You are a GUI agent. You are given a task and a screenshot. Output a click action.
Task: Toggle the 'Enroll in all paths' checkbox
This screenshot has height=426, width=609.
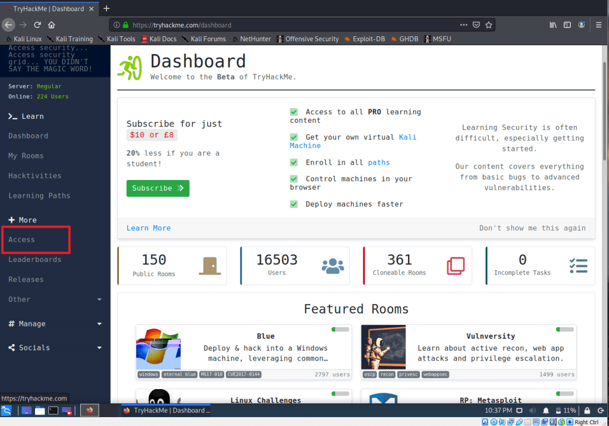tap(294, 162)
